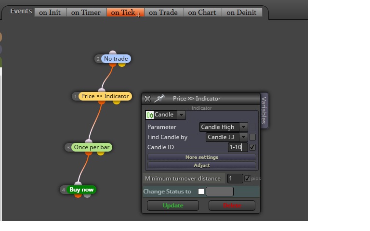This screenshot has height=231, width=370.
Task: Switch to the on Chart tab
Action: [x=202, y=13]
